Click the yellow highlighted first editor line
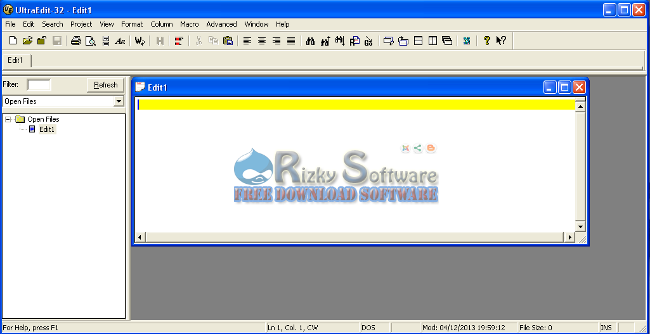 click(x=356, y=105)
